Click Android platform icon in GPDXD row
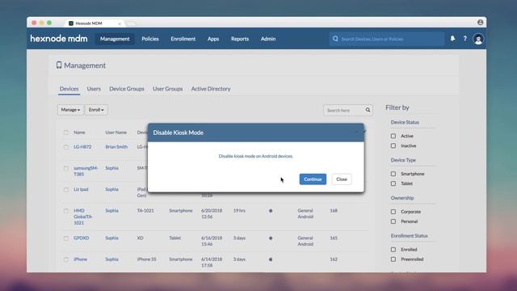Screen dimensions: 517x291 point(271,238)
